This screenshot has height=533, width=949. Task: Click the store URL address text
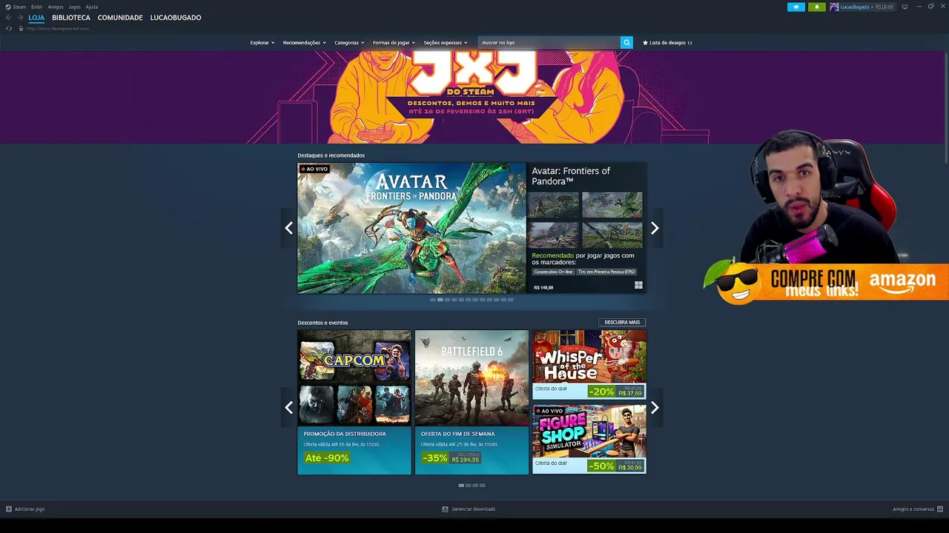click(57, 29)
